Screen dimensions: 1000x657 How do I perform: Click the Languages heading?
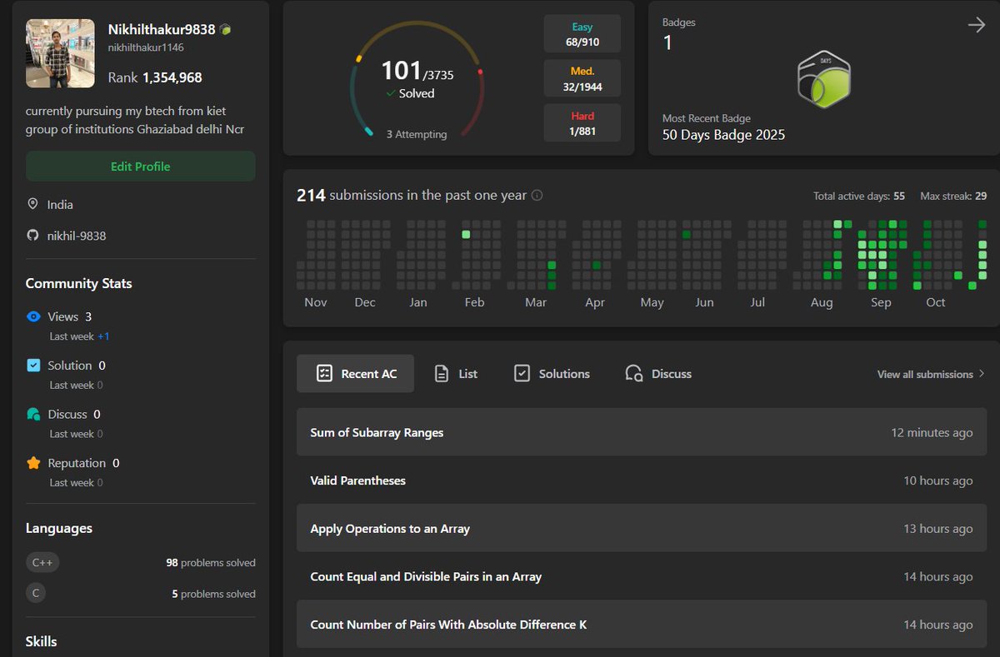(x=59, y=528)
